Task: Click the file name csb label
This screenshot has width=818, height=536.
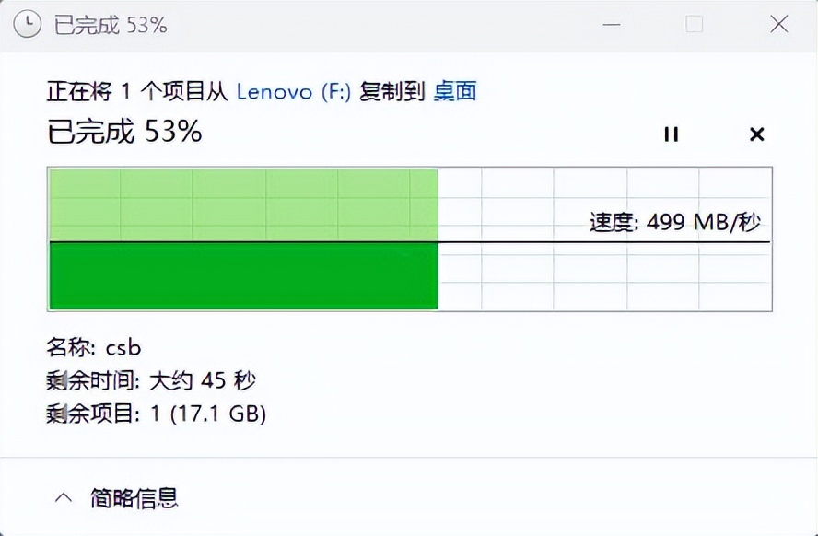Action: coord(95,347)
